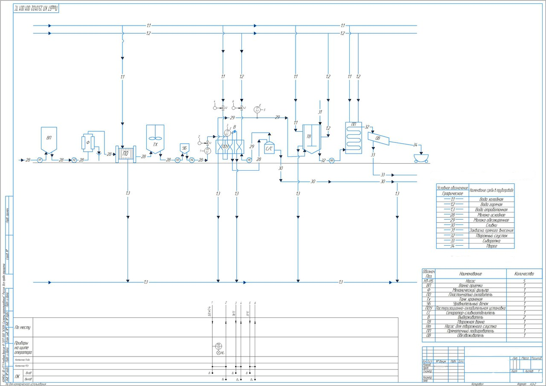Select equipment row 'Сепаратор-сливкоотделитель'
The width and height of the screenshot is (546, 386).
482,313
